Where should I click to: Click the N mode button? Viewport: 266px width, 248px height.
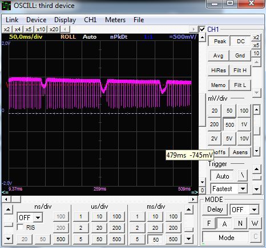pyautogui.click(x=240, y=224)
